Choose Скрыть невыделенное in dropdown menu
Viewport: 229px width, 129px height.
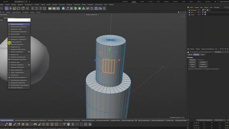click(19, 72)
